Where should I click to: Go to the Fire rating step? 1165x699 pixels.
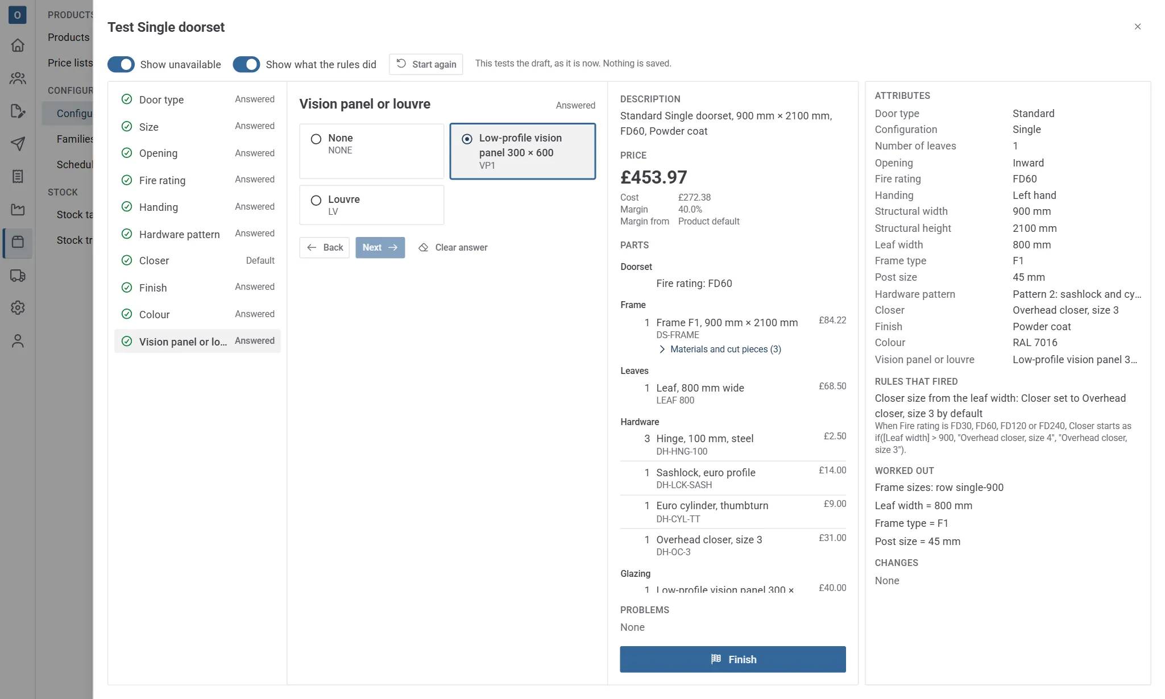pos(197,180)
